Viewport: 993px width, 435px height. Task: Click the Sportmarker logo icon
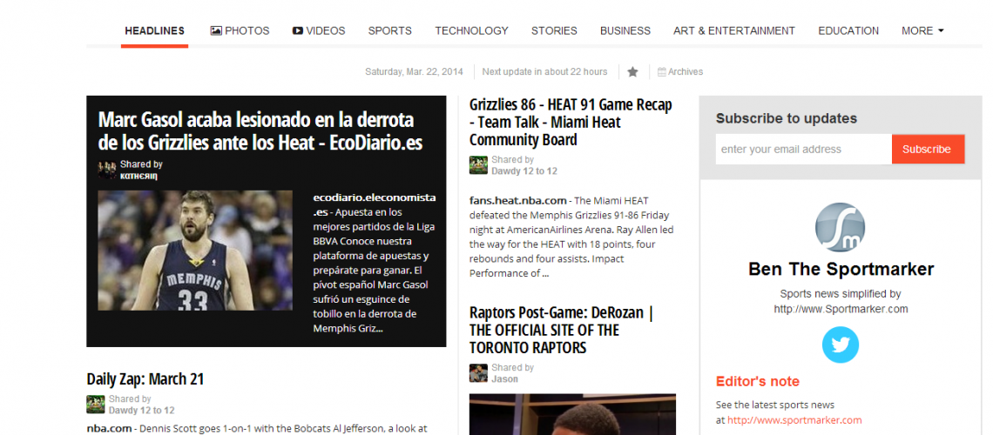(841, 228)
